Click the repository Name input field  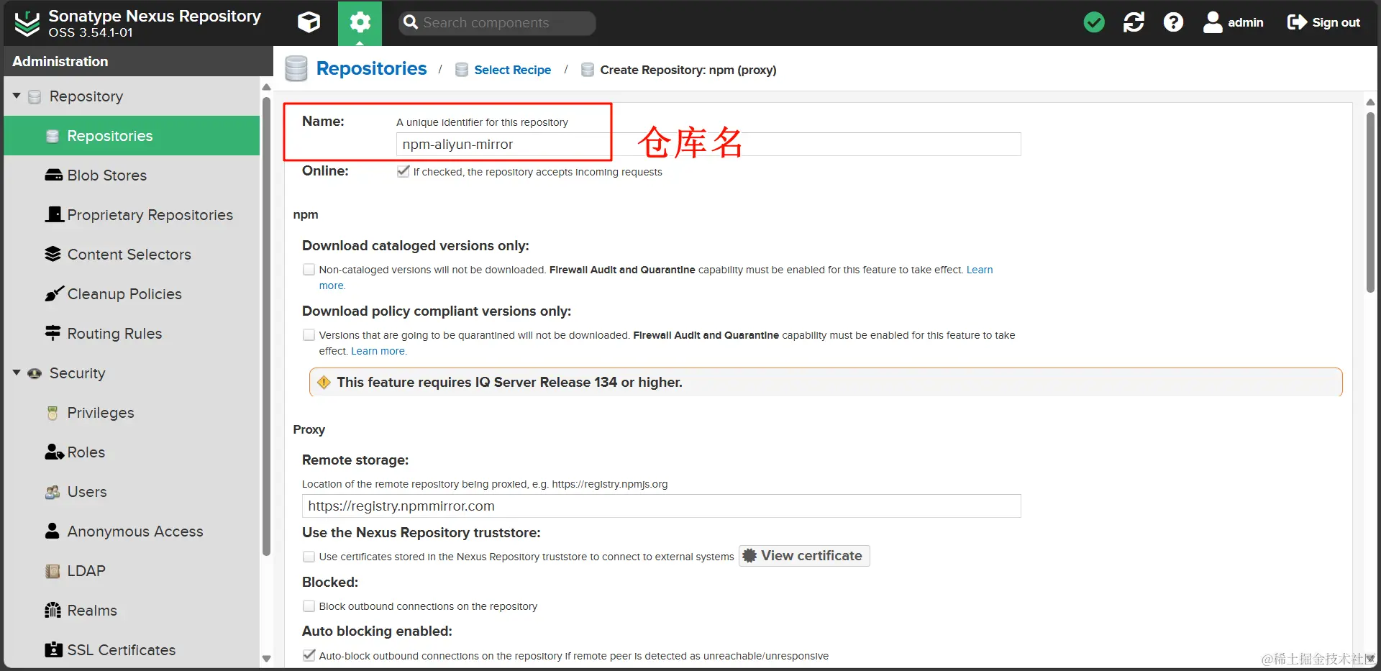pyautogui.click(x=708, y=145)
